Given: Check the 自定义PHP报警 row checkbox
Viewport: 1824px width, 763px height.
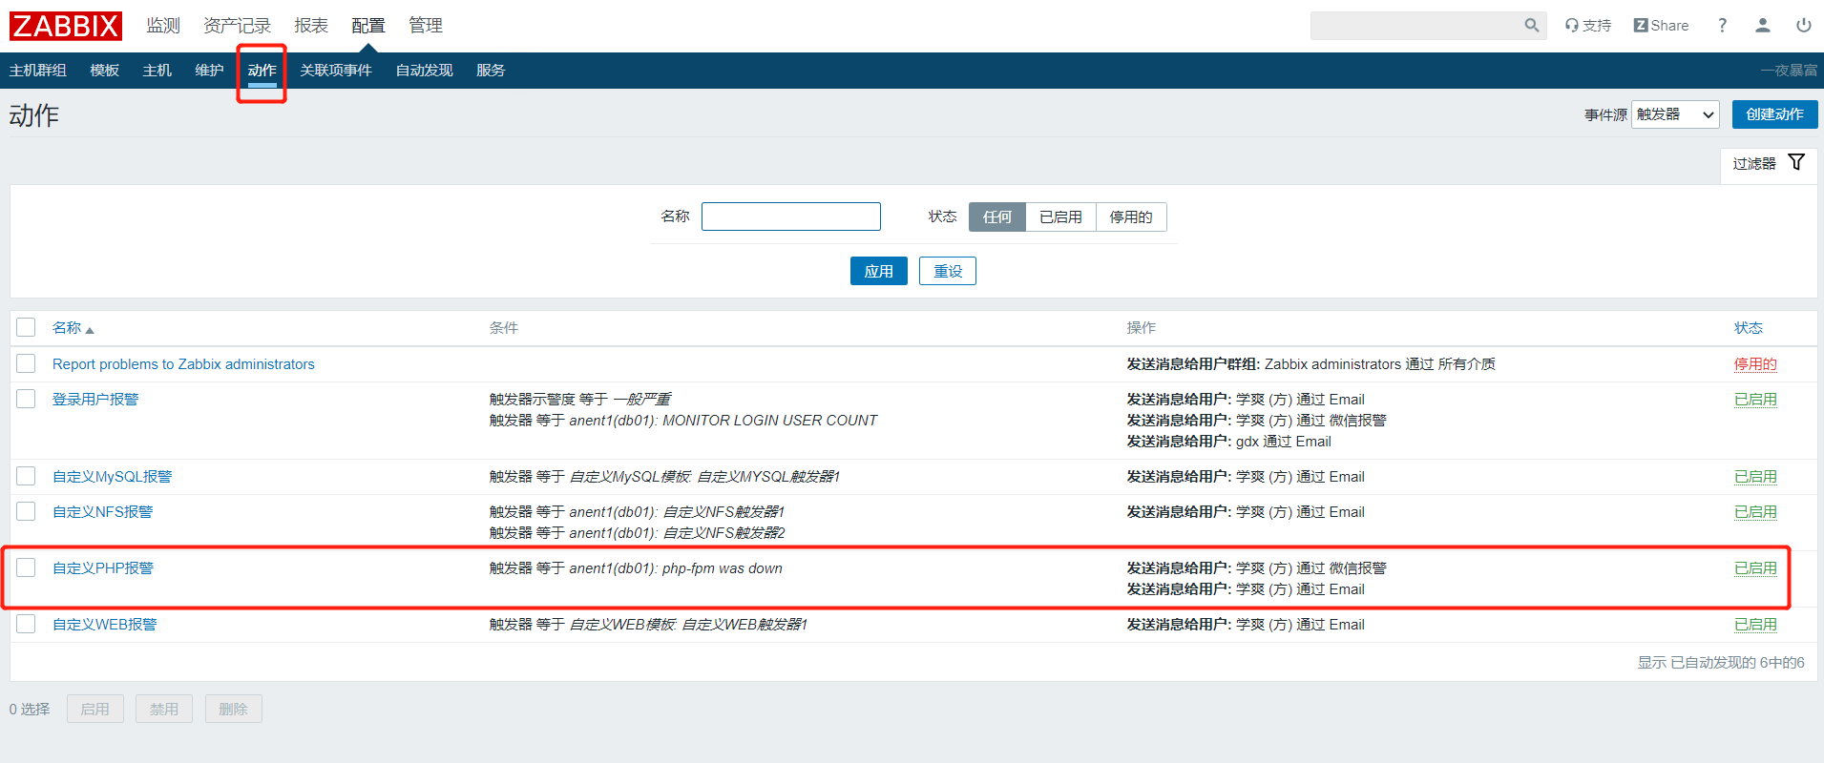Looking at the screenshot, I should point(26,567).
